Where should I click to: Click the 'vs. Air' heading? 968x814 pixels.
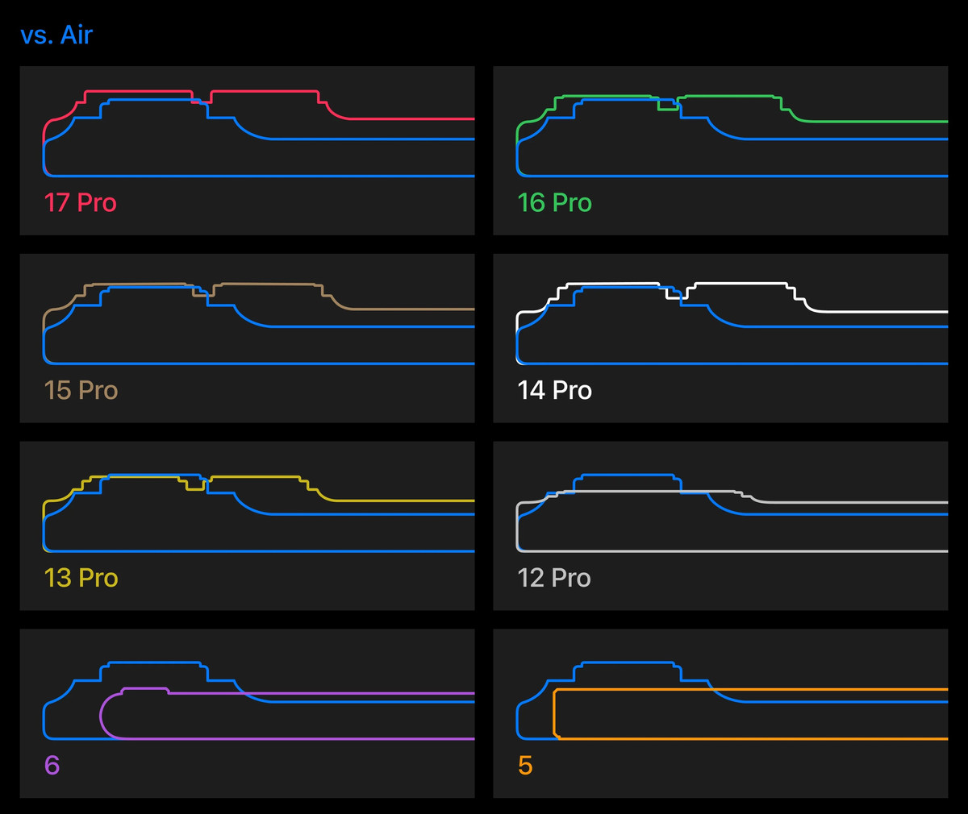[x=56, y=35]
